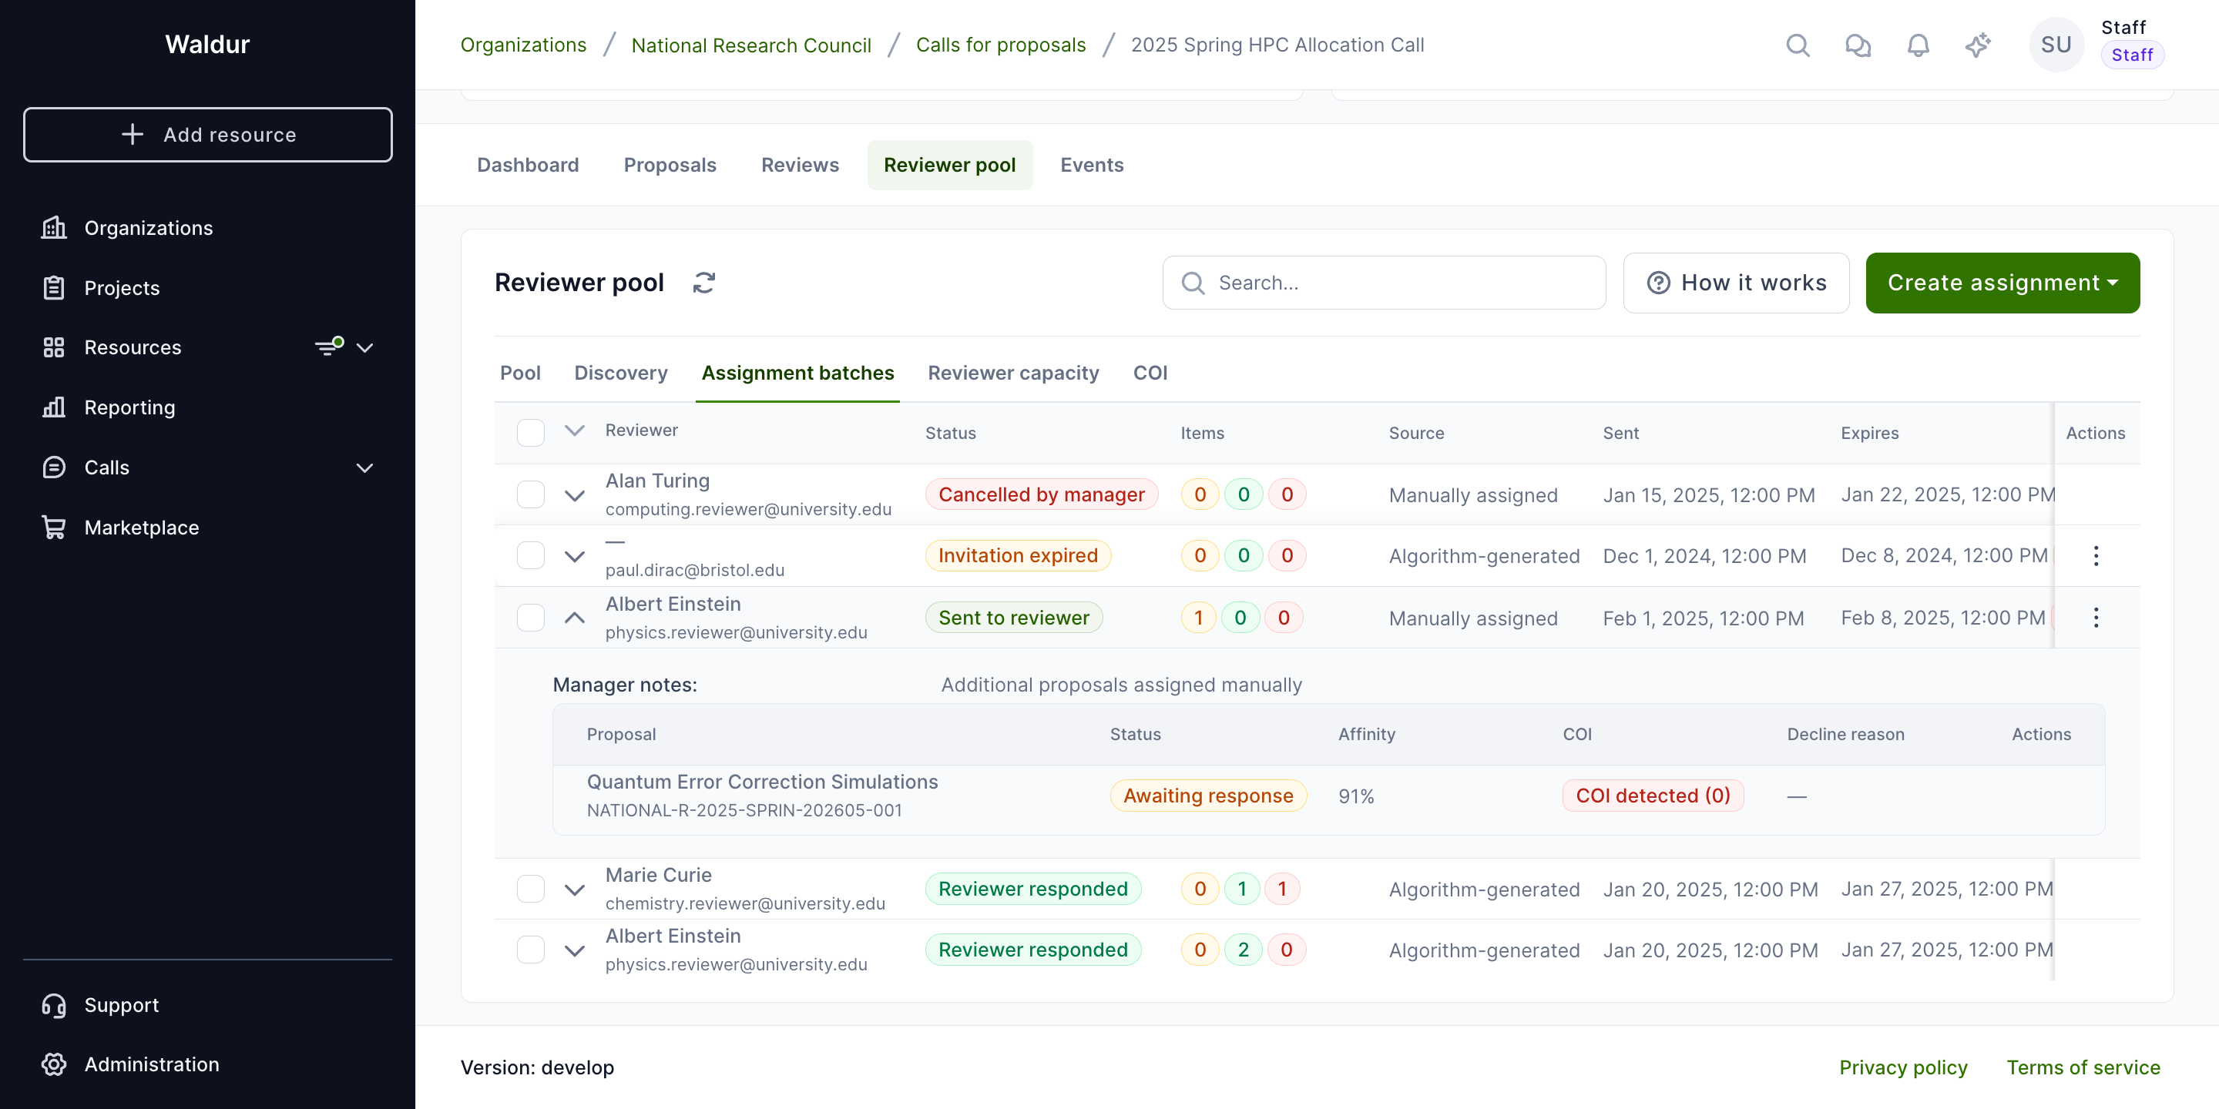Screen dimensions: 2219x1109
Task: Click the Cancelled by manager status badge
Action: point(1042,494)
